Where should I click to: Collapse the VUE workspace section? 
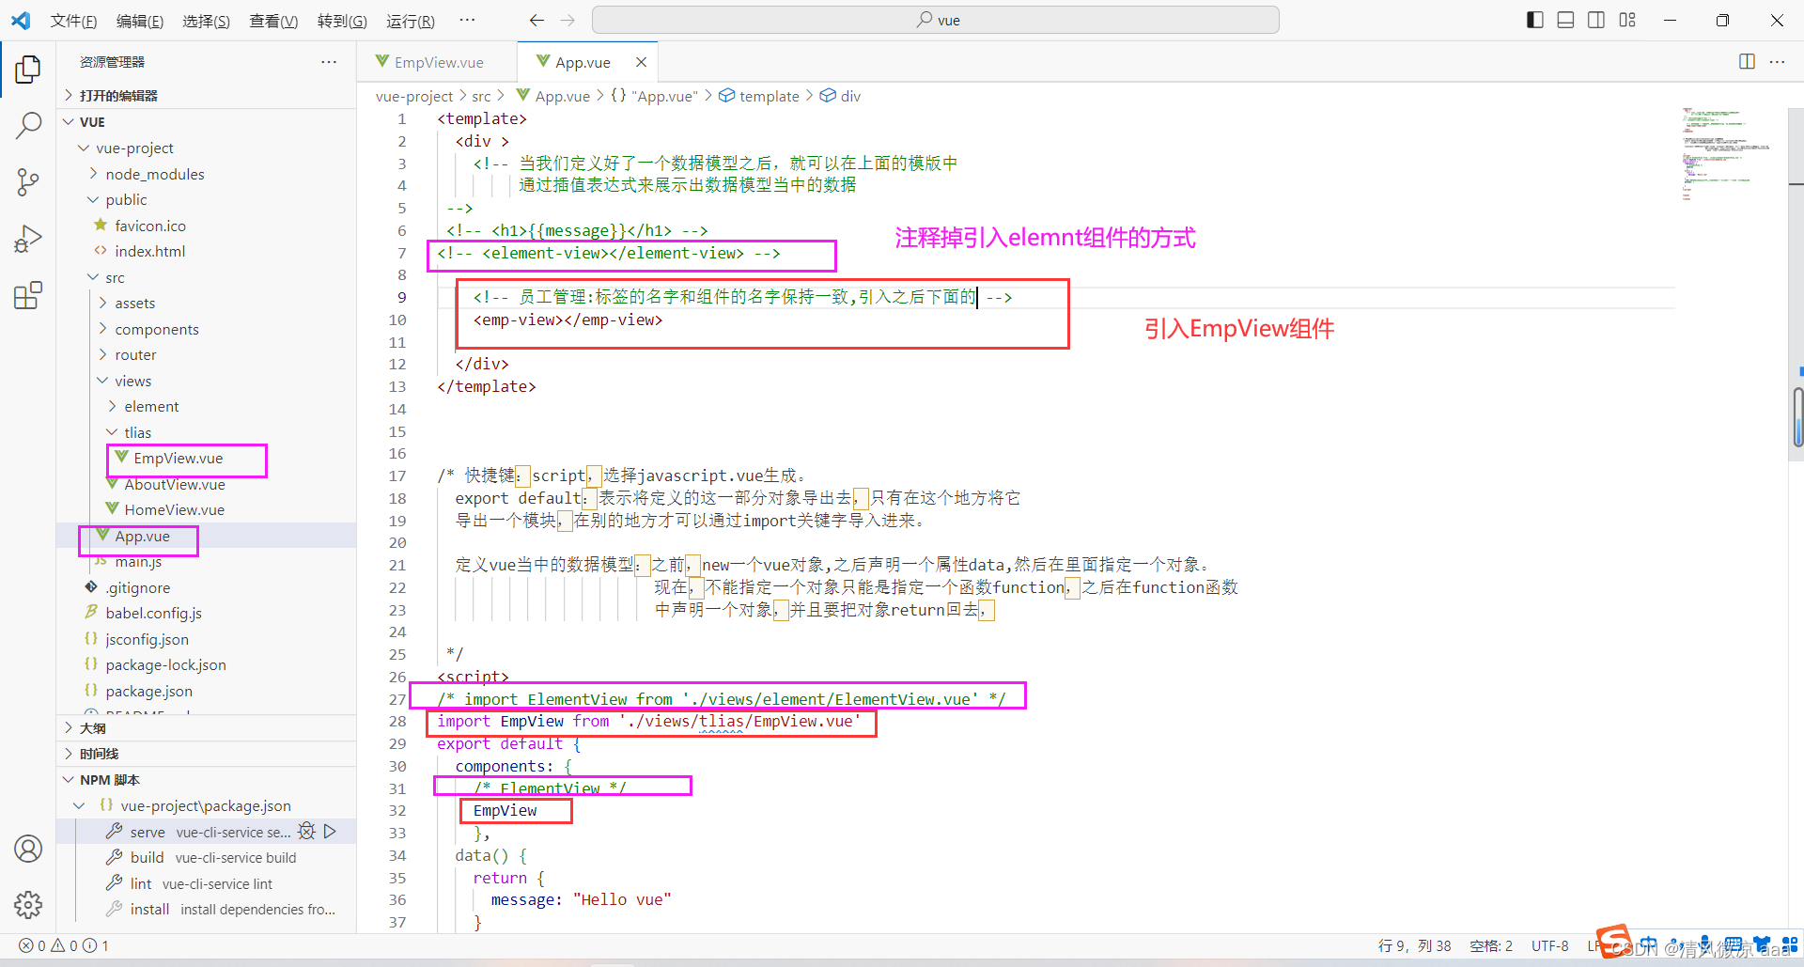207,122
